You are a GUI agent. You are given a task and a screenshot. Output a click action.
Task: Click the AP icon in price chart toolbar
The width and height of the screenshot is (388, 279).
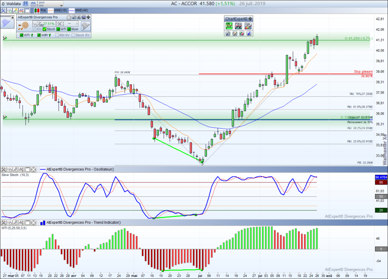pyautogui.click(x=21, y=10)
